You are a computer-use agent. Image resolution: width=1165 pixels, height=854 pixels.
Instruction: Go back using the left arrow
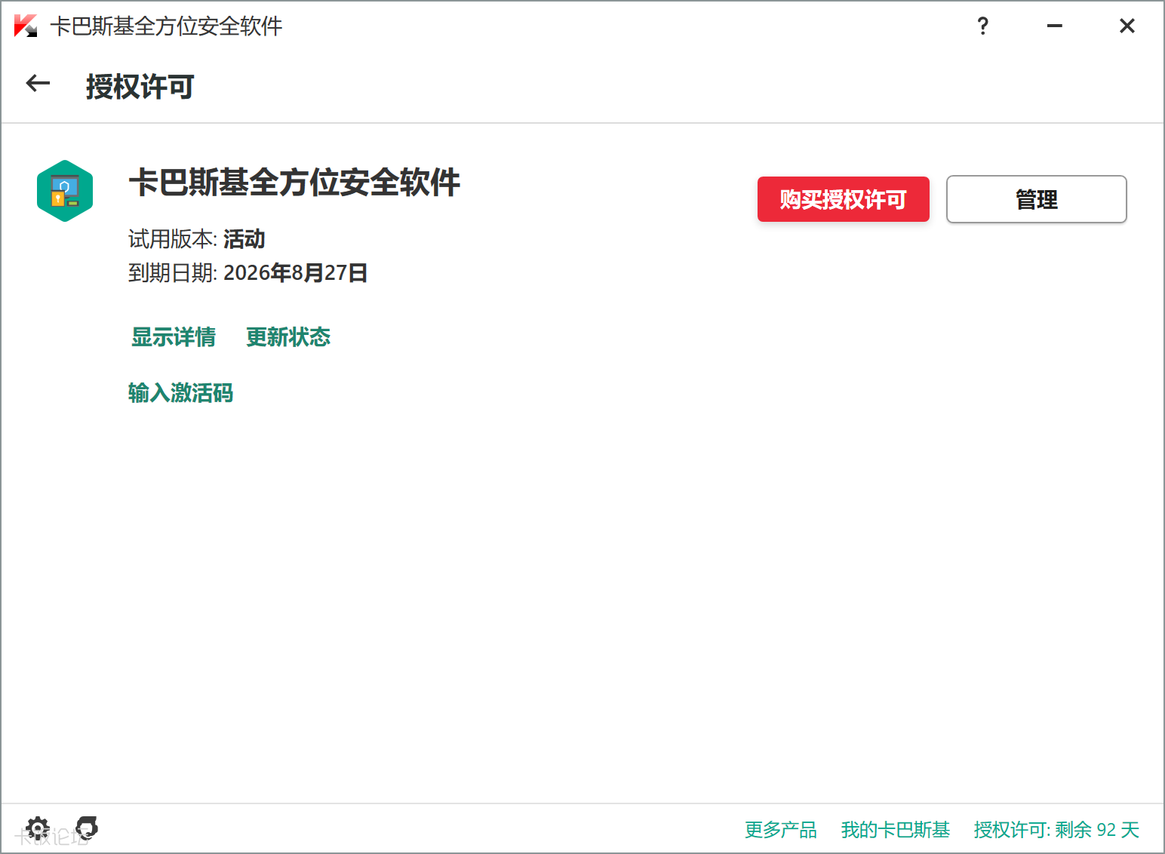(38, 84)
